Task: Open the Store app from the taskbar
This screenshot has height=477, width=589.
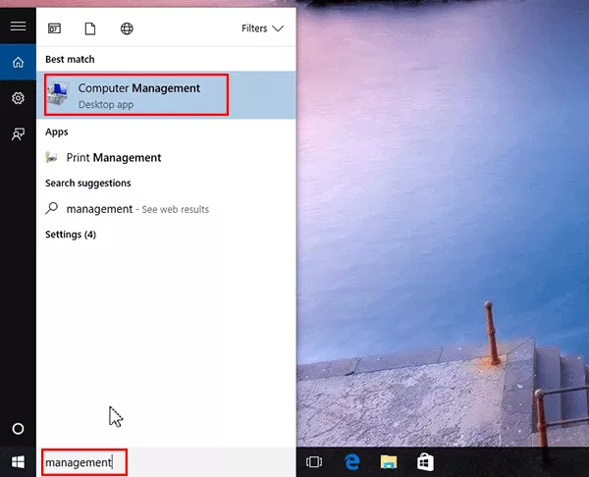Action: point(425,461)
